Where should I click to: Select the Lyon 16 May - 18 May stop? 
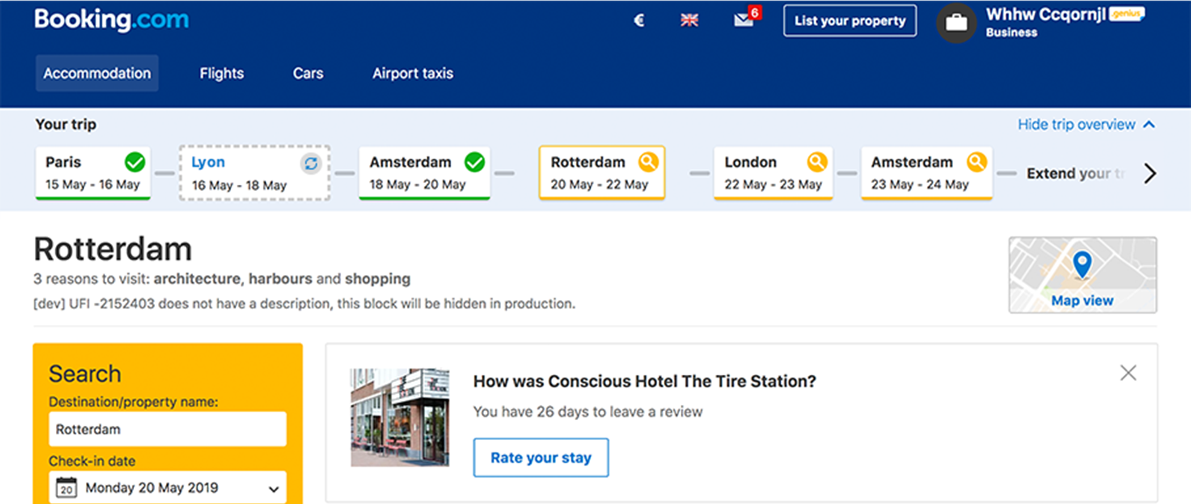(x=255, y=173)
